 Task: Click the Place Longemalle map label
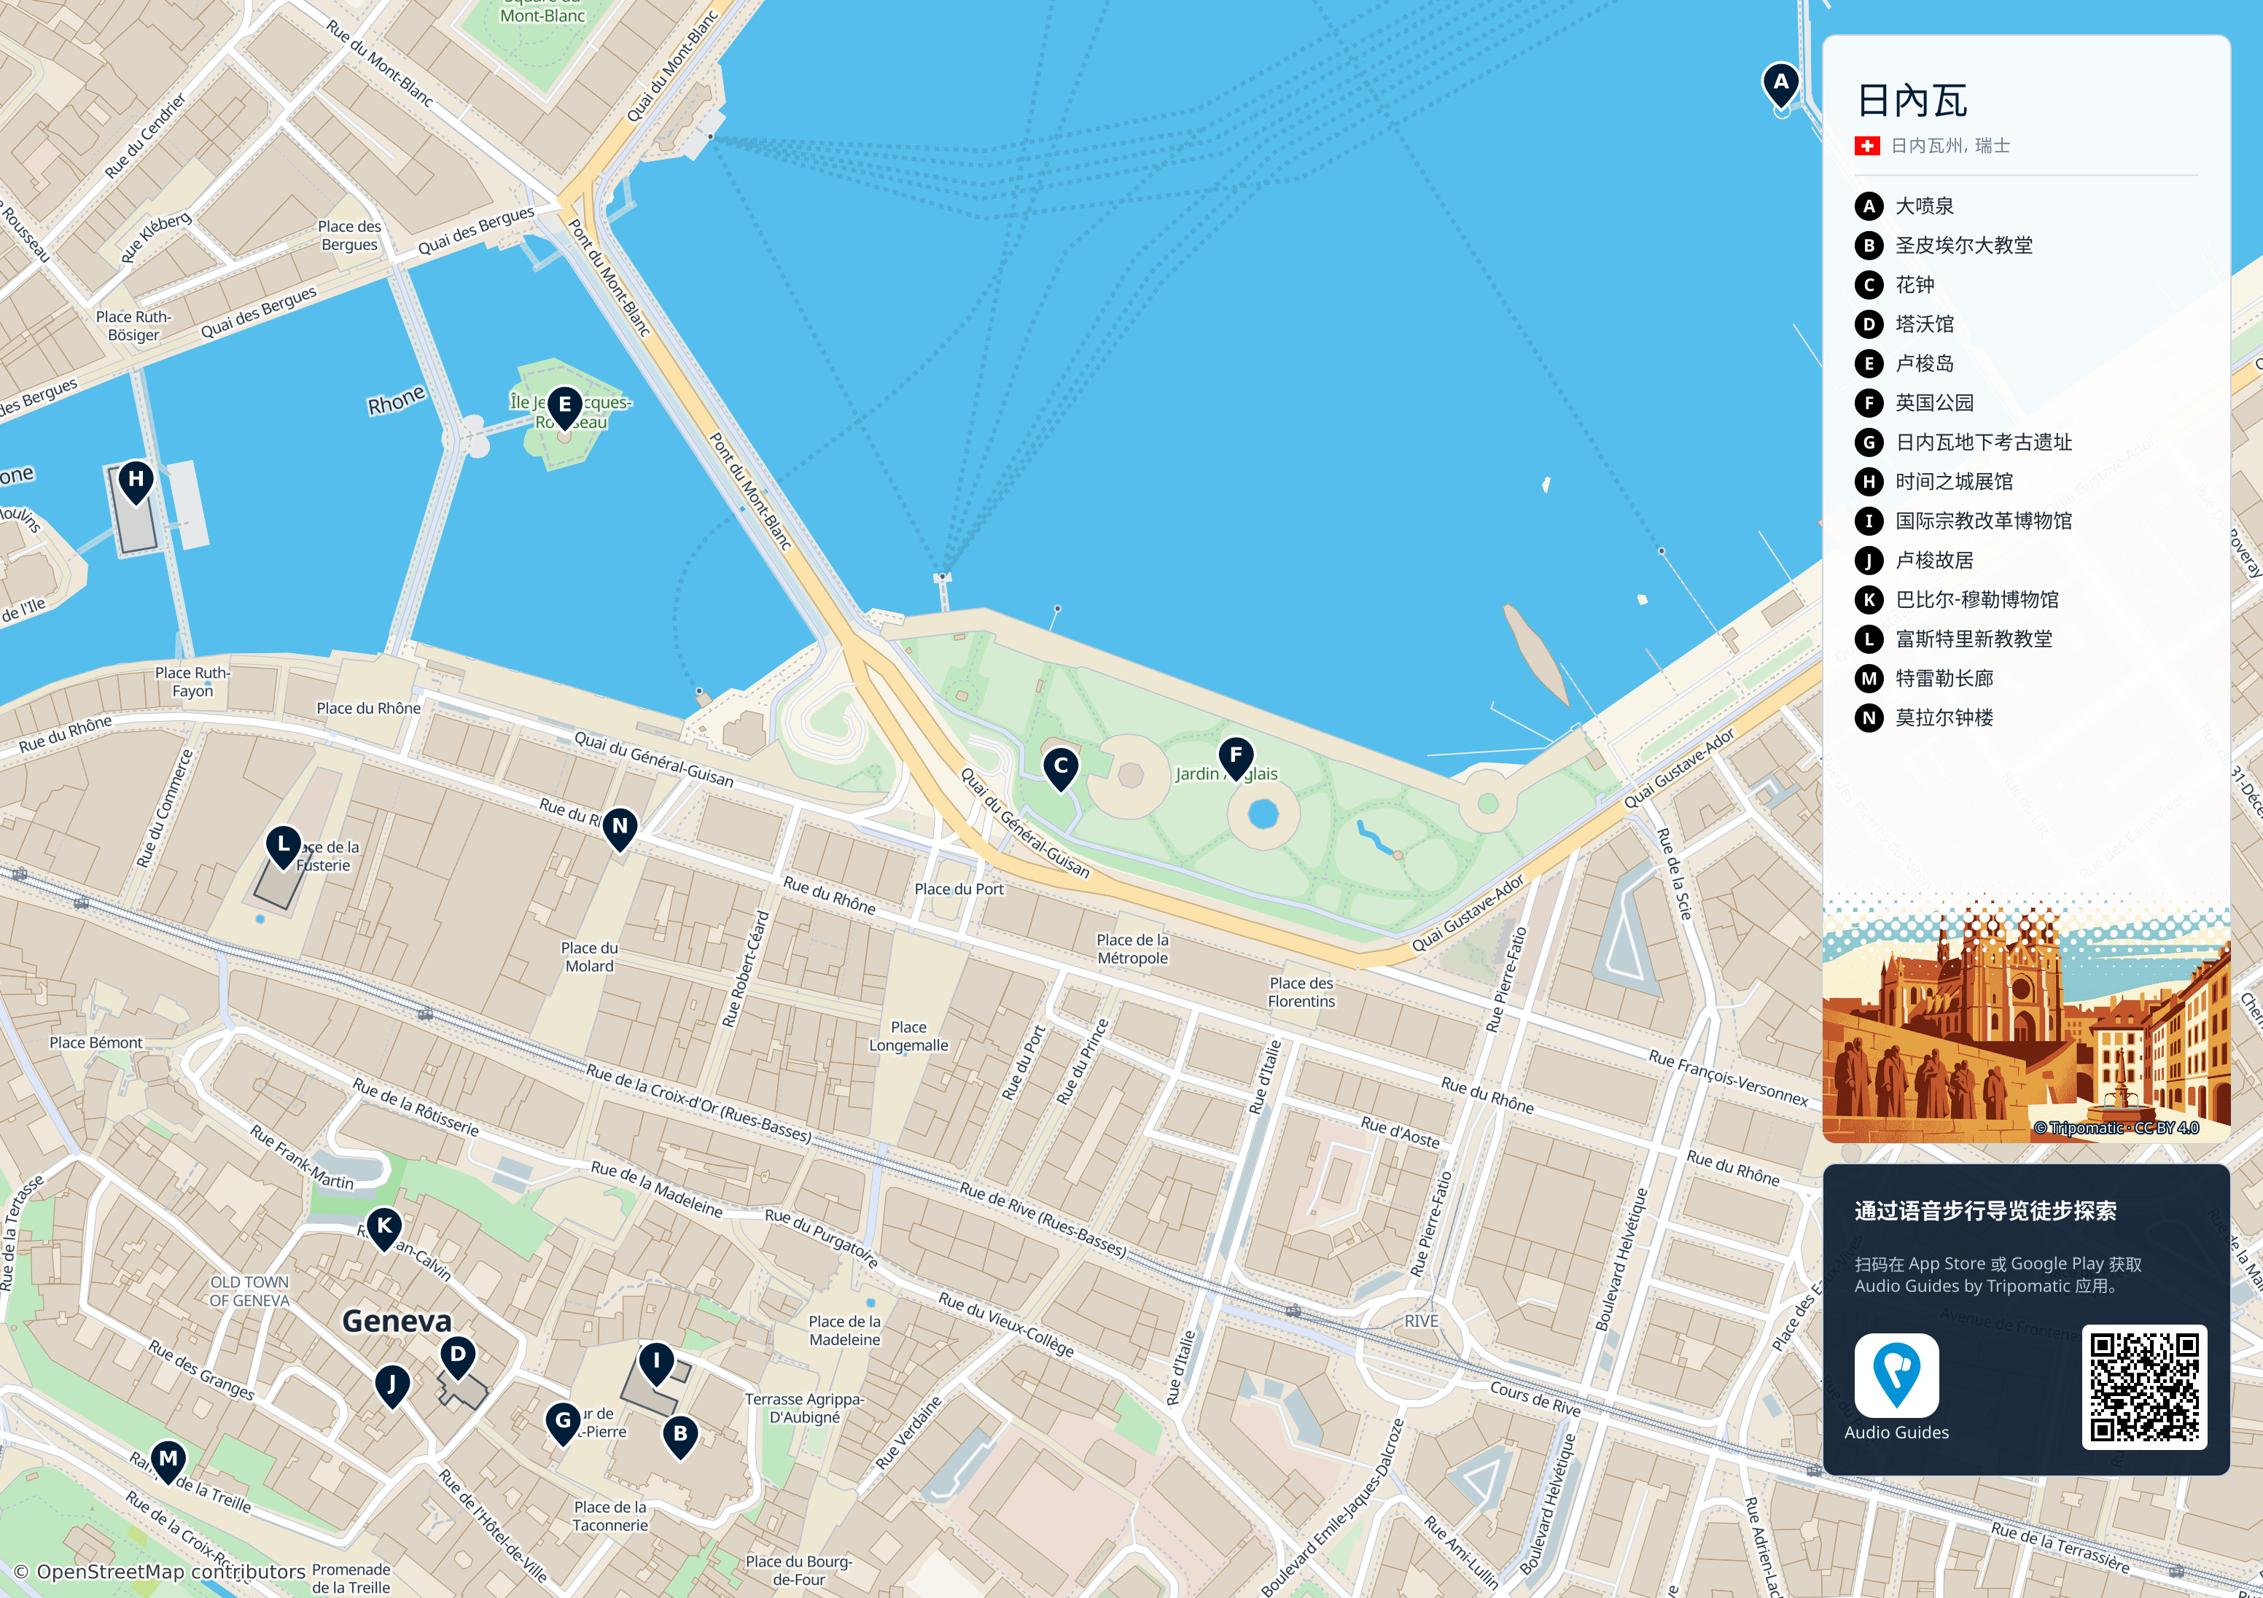[x=908, y=1036]
